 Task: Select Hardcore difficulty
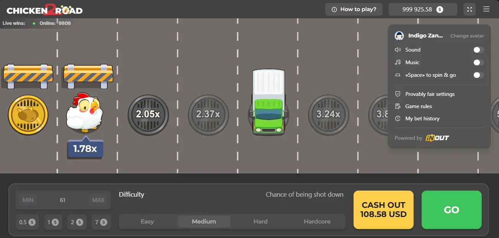[317, 222]
